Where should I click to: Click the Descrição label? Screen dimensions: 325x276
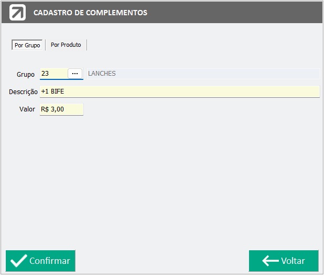click(23, 91)
